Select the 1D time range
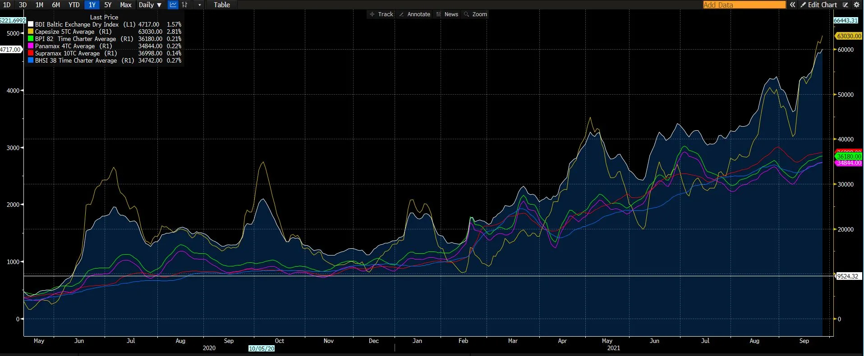This screenshot has width=864, height=356. point(7,5)
